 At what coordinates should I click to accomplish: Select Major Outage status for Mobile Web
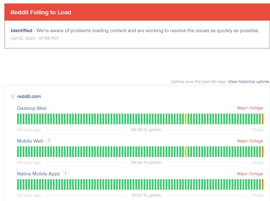(x=250, y=141)
